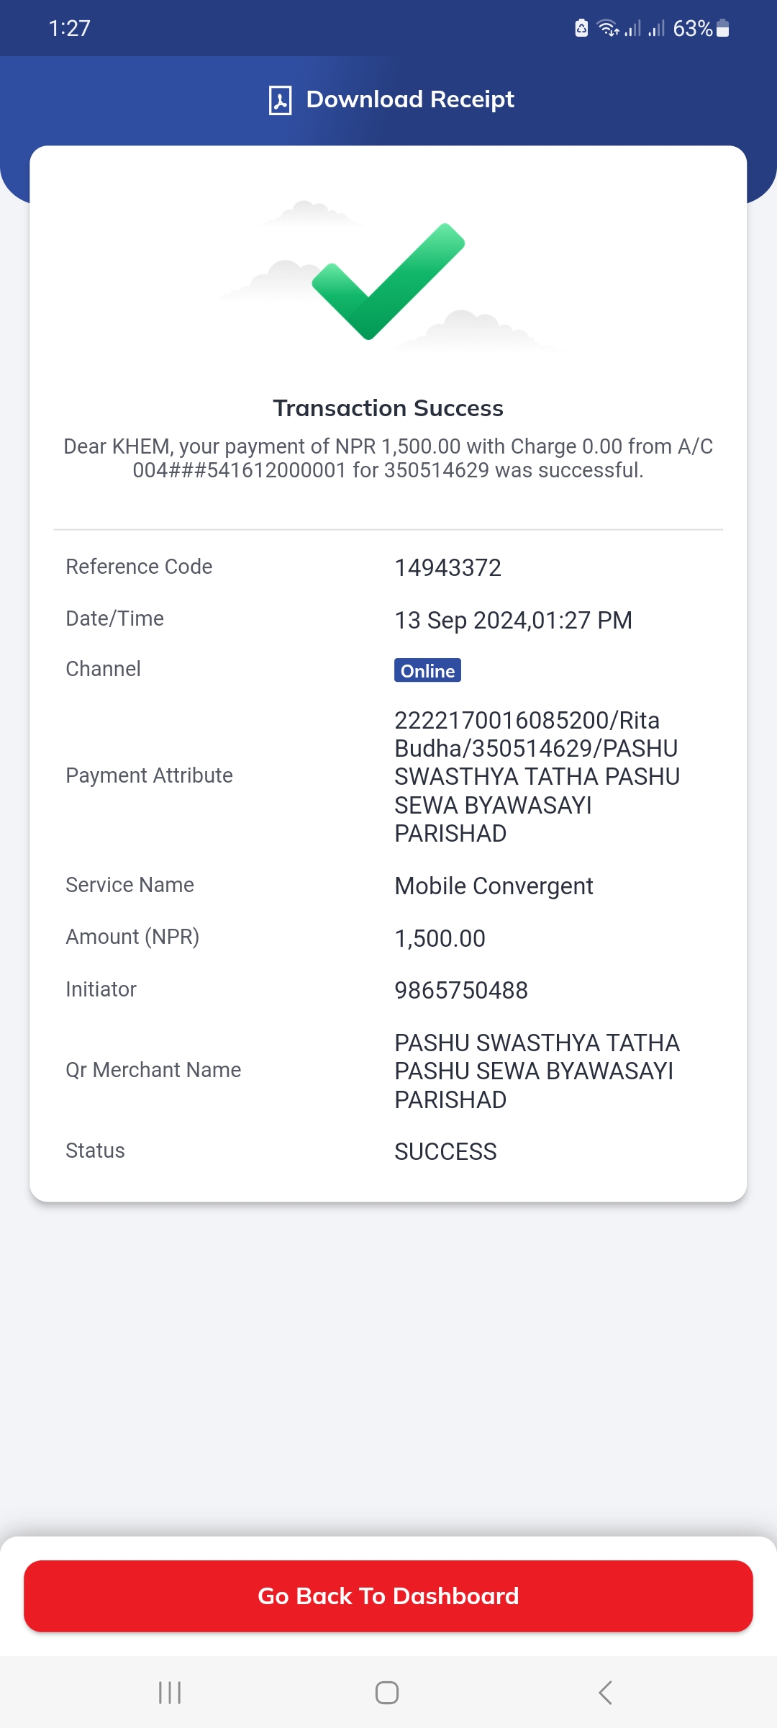The height and width of the screenshot is (1728, 777).
Task: Tap the Mobile Convergent service name
Action: pos(494,886)
